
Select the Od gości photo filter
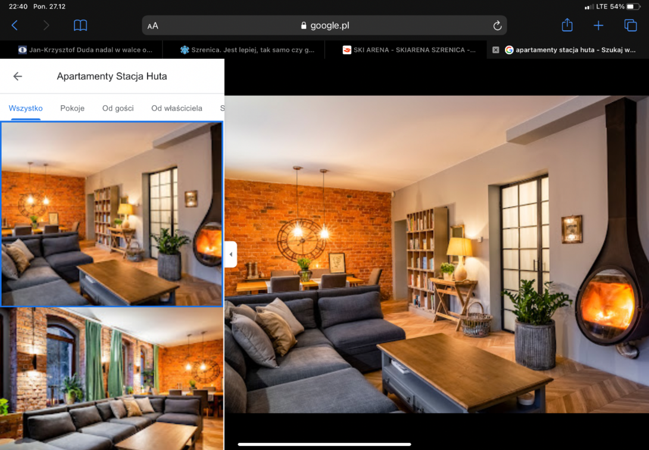(118, 108)
